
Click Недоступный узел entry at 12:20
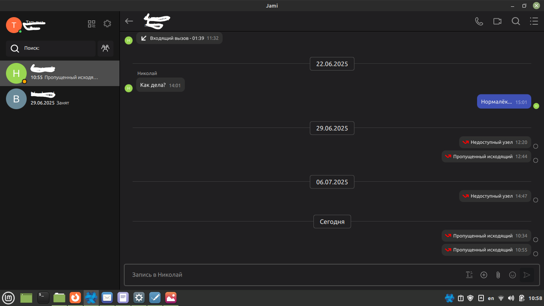tap(495, 142)
